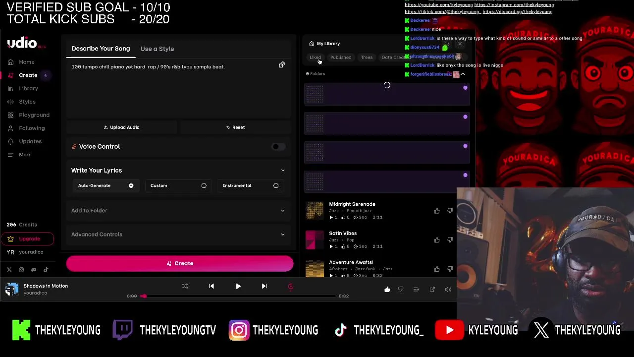Click the Midnight Serenade thumbnail
This screenshot has height=357, width=634.
[x=315, y=211]
